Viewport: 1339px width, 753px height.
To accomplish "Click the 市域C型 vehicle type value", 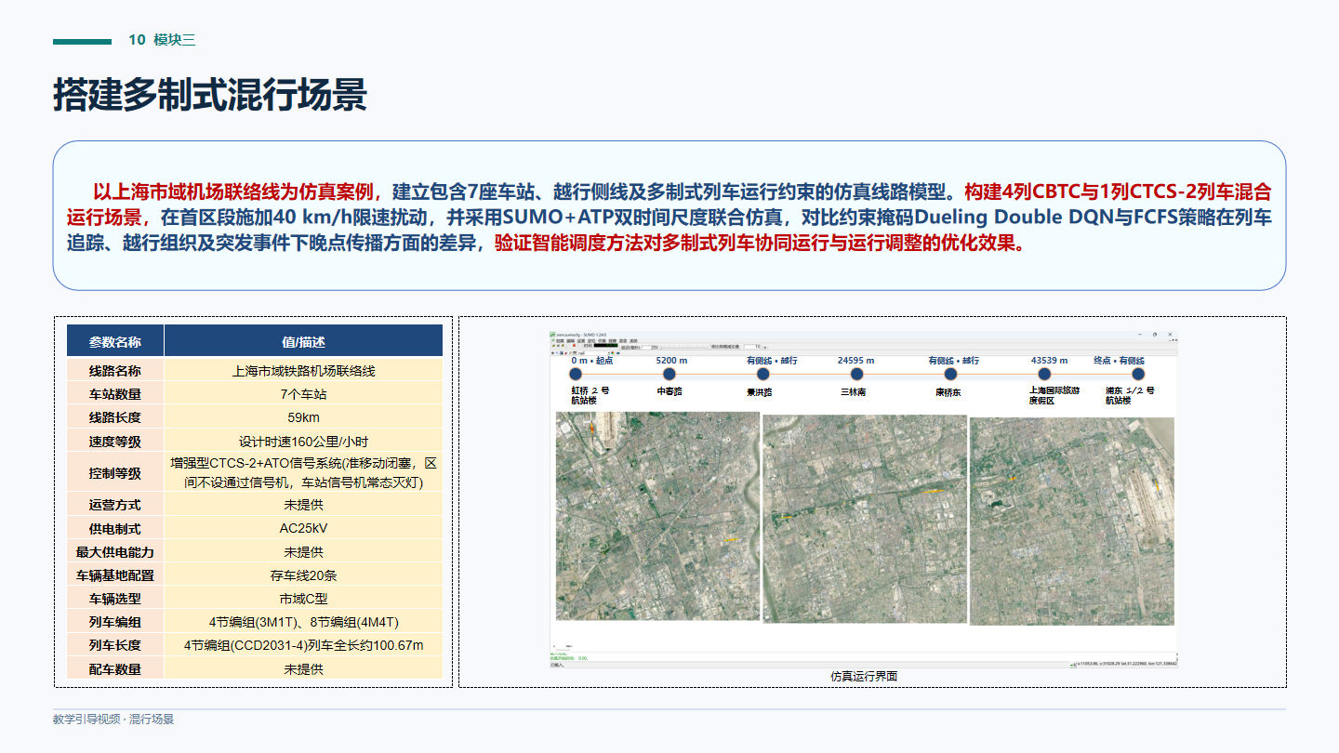I will coord(304,599).
